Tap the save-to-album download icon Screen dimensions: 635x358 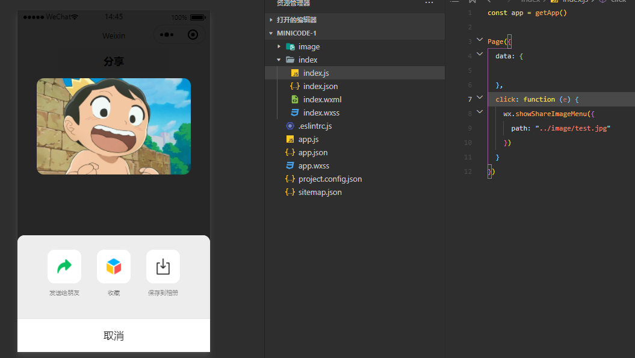[x=163, y=267]
